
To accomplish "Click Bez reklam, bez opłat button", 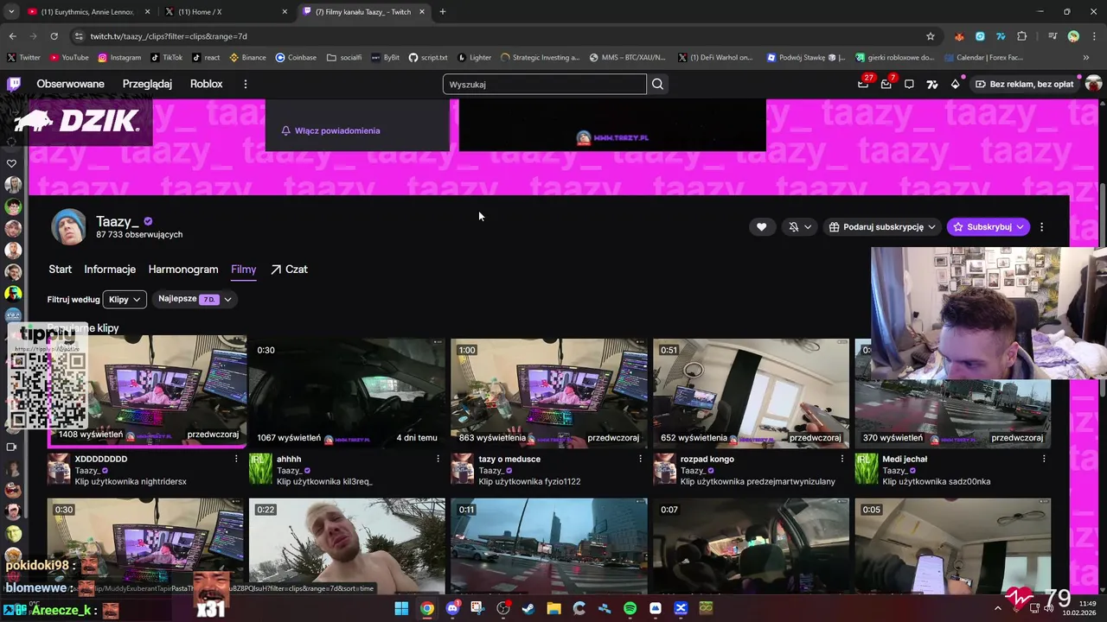I will tap(1023, 84).
